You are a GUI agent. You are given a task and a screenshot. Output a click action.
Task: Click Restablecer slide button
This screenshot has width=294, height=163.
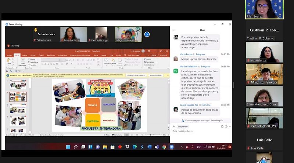(33, 62)
